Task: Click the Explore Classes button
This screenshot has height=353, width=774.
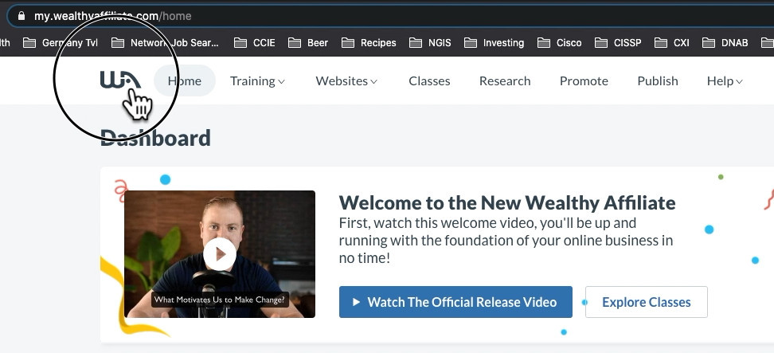Action: pos(646,302)
